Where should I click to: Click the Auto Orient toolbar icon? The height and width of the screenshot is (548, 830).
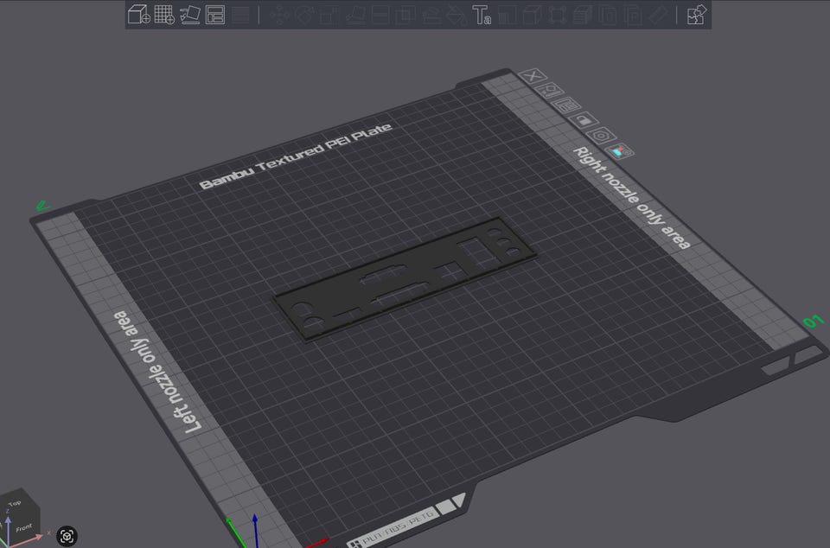(x=190, y=15)
